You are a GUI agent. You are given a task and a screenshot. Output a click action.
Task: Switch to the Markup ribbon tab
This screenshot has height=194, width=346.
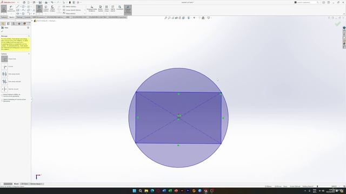tap(19, 17)
